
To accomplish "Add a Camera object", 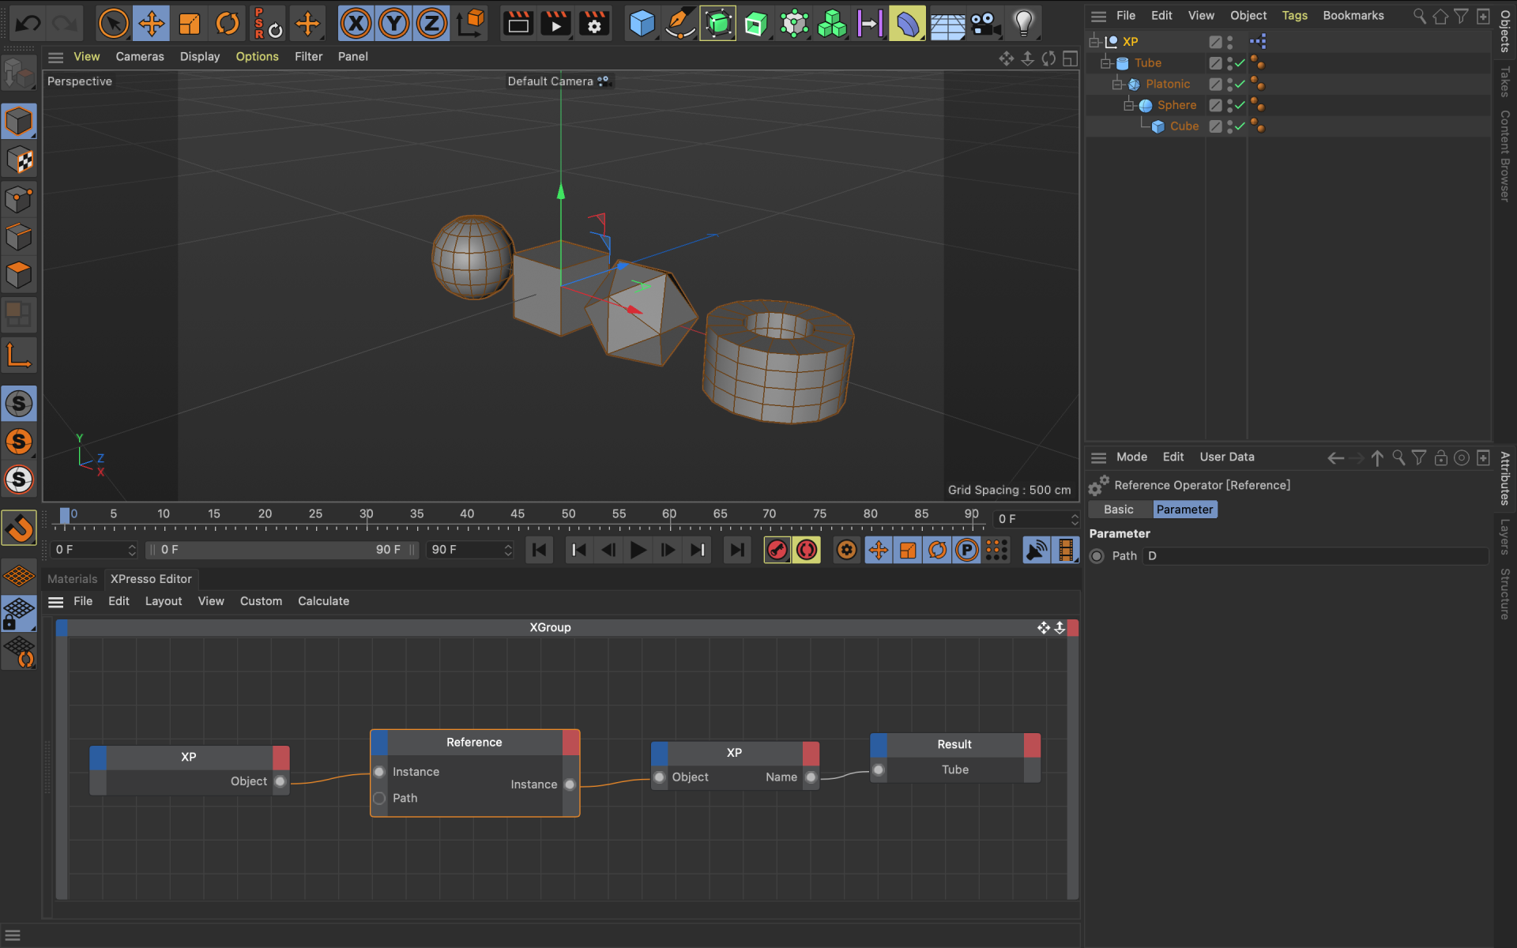I will (x=985, y=24).
